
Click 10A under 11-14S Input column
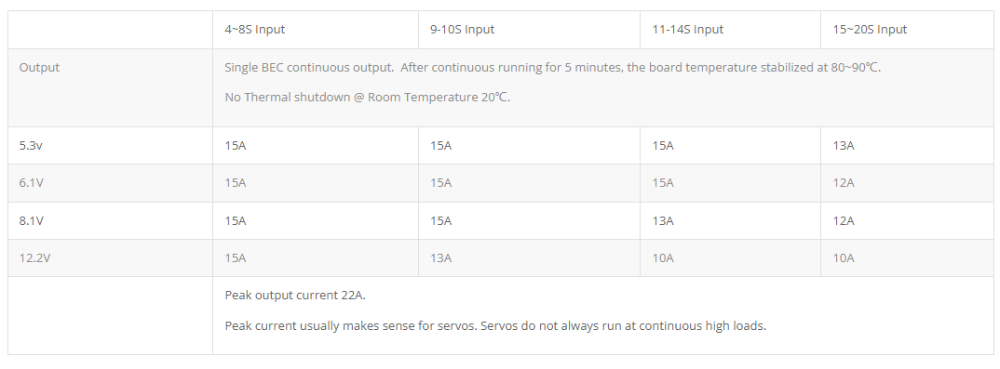click(x=663, y=258)
